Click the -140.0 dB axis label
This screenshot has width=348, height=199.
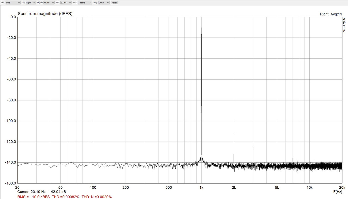[10, 162]
